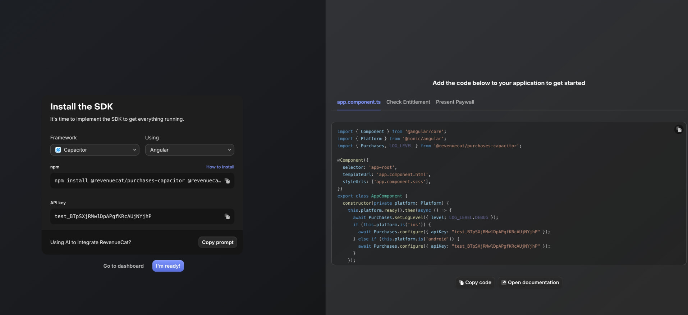This screenshot has width=688, height=315.
Task: Click the Copy code button
Action: coord(475,282)
